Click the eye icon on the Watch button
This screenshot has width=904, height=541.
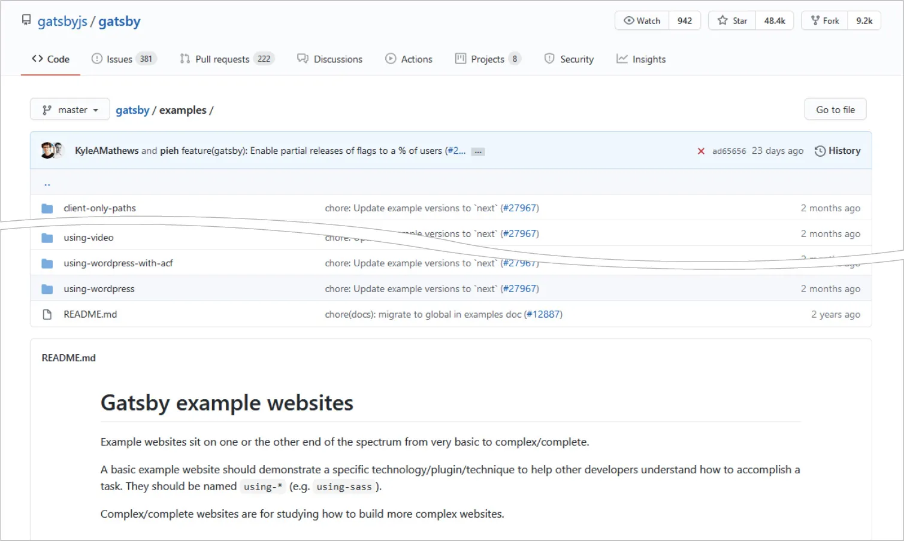click(629, 20)
